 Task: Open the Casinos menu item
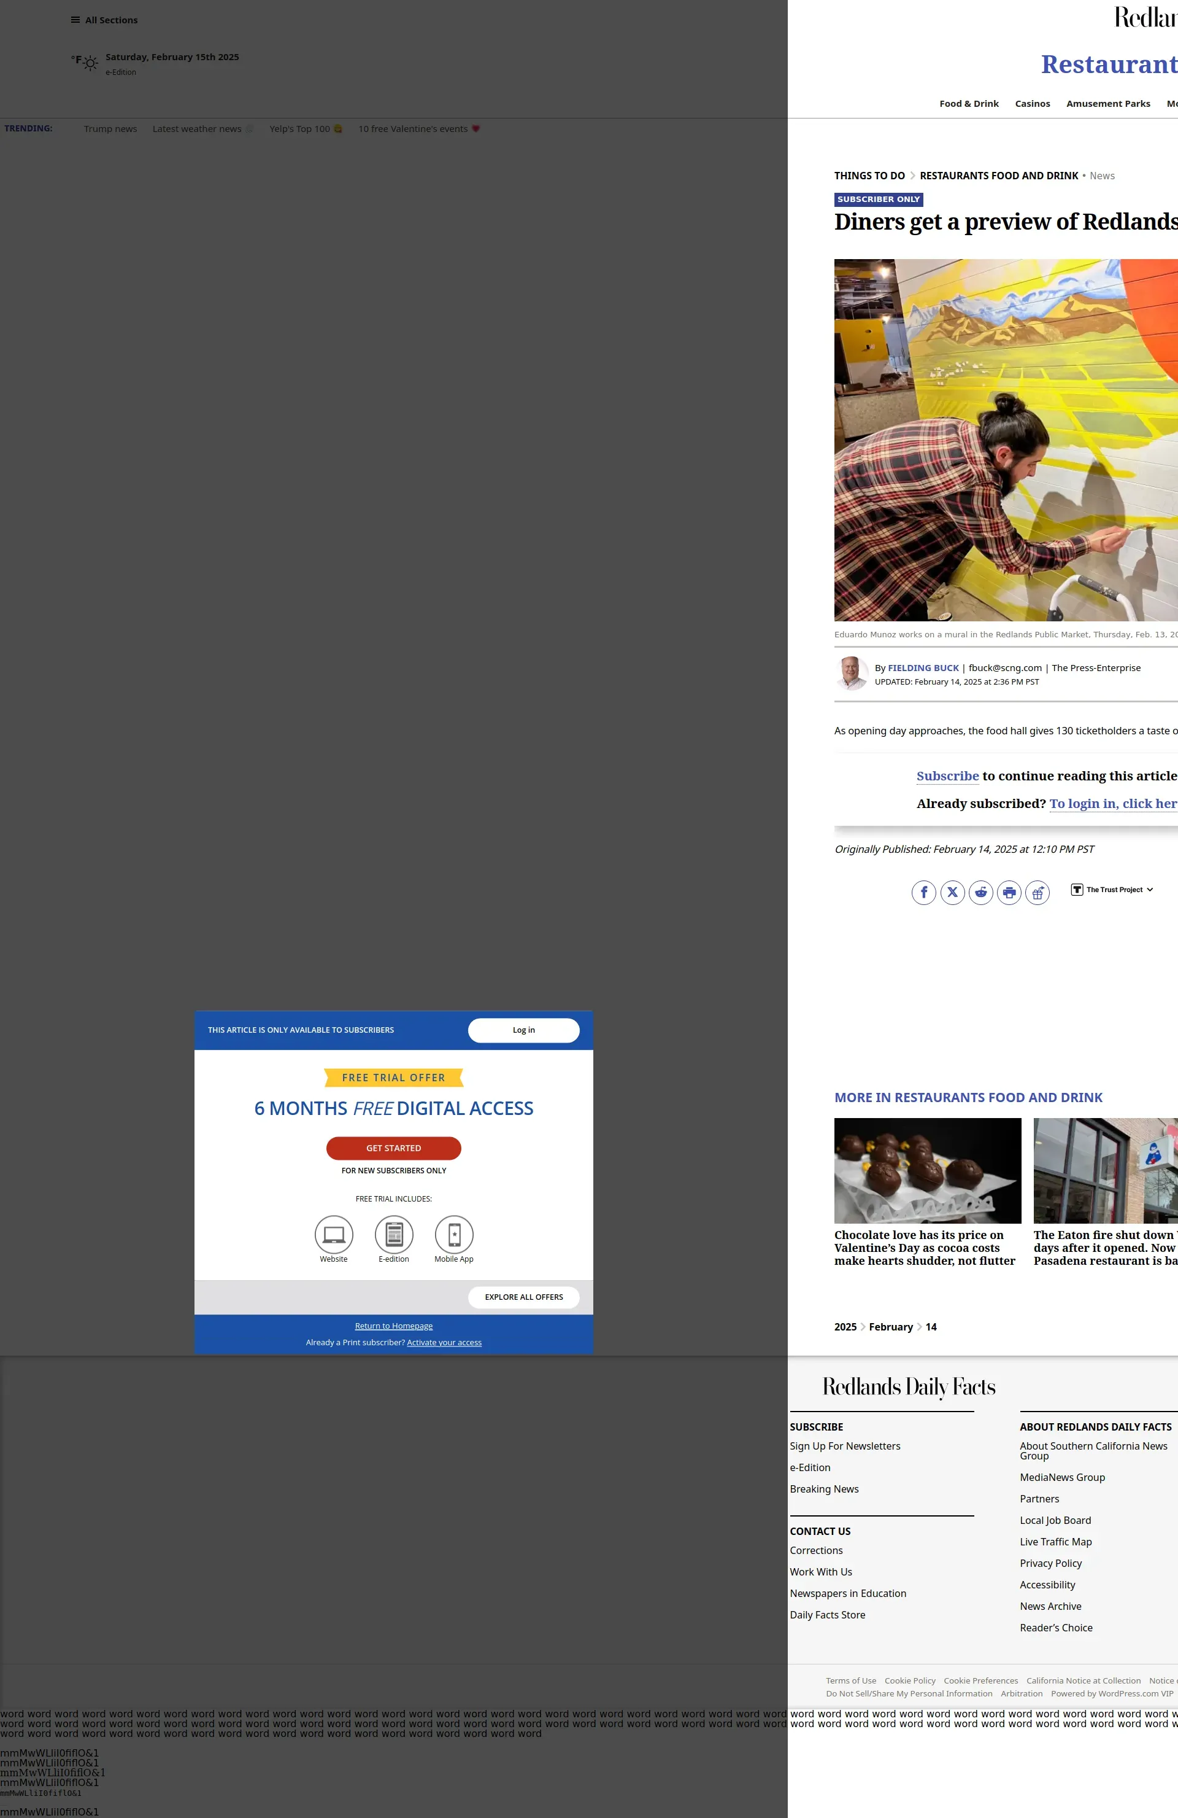click(1032, 104)
